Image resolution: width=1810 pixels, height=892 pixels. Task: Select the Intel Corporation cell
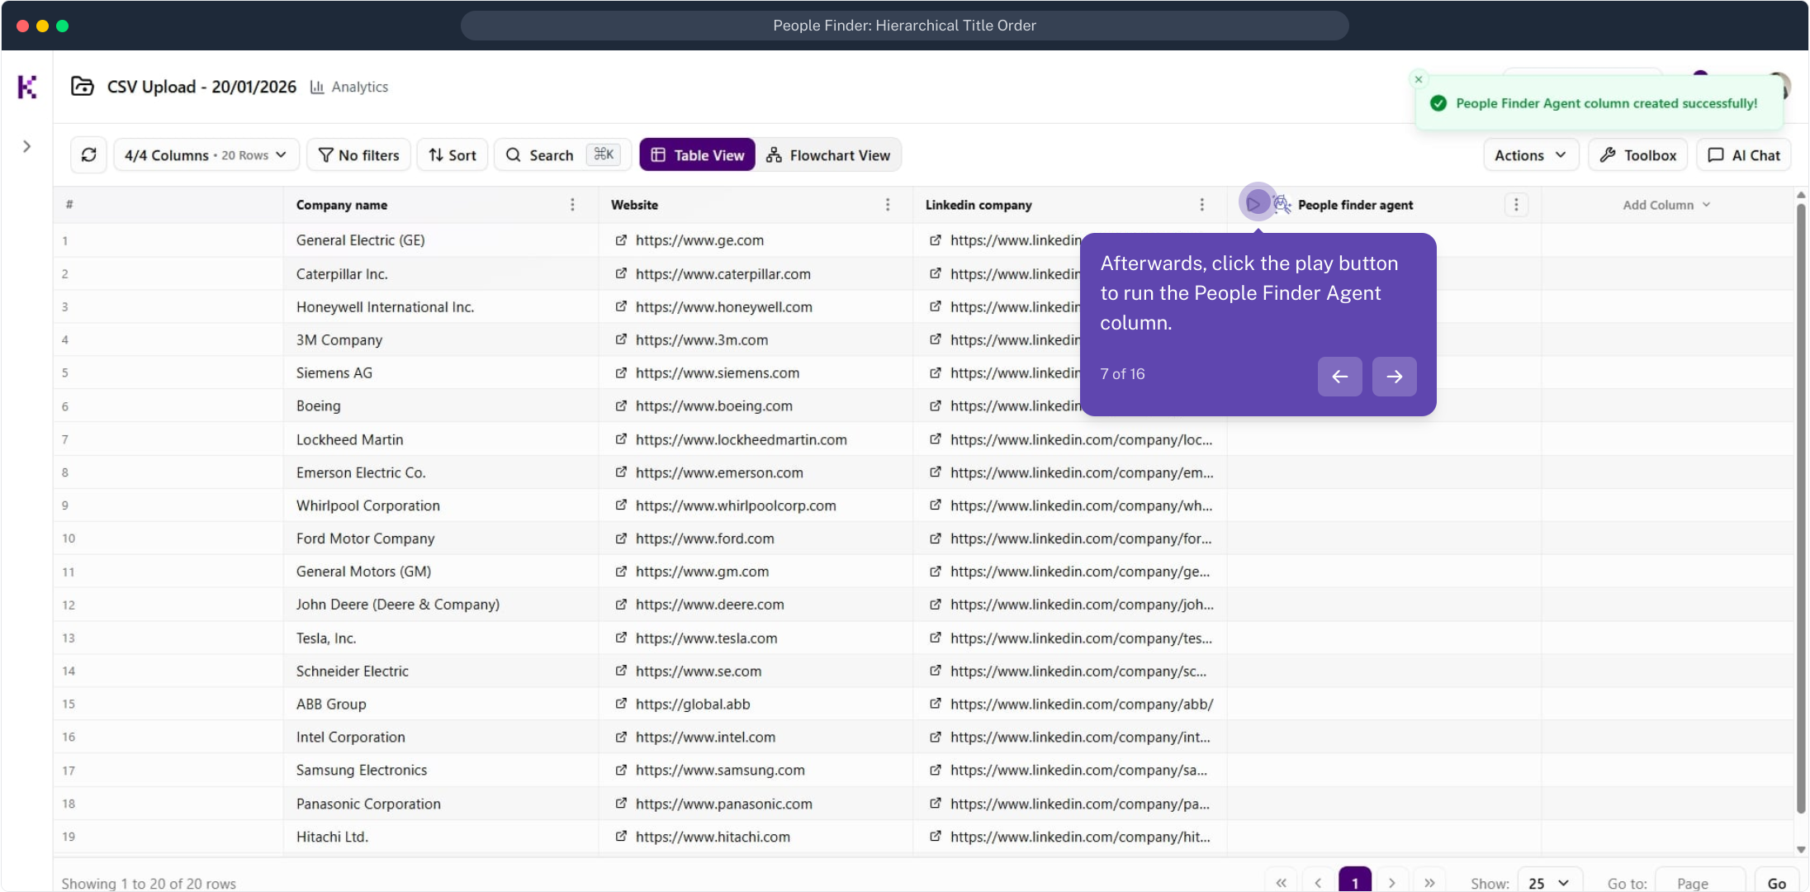(441, 737)
